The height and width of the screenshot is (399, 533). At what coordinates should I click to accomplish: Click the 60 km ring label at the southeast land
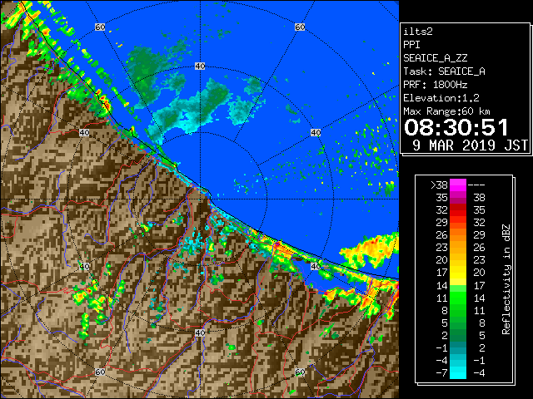[x=300, y=372]
